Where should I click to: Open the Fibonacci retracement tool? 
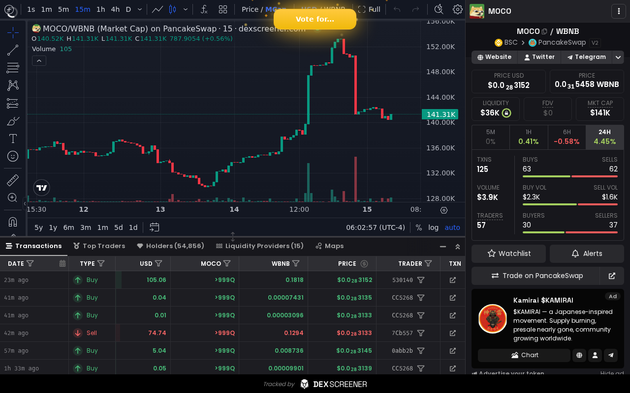(x=13, y=68)
